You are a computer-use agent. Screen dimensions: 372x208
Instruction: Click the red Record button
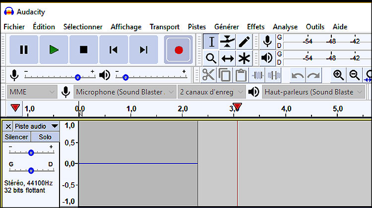tap(179, 50)
